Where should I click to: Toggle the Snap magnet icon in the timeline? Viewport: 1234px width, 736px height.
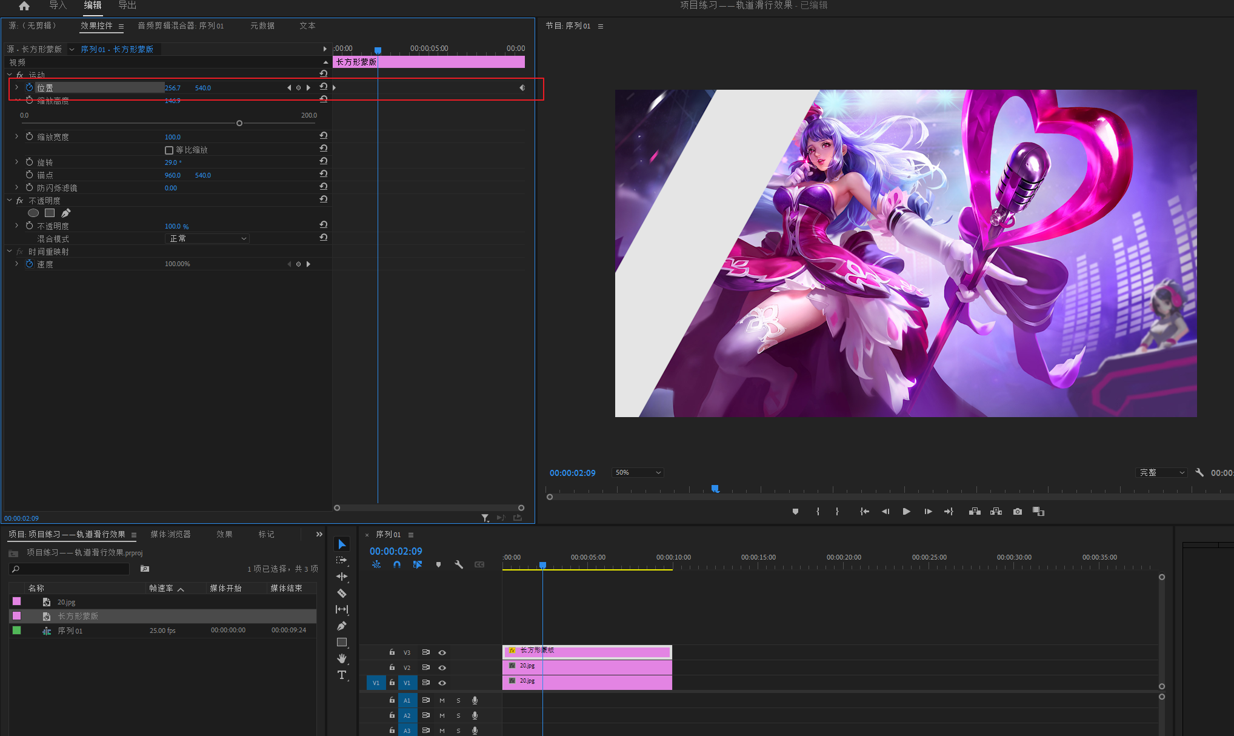coord(397,564)
